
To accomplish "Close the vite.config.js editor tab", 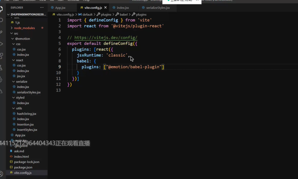I will [x=105, y=8].
